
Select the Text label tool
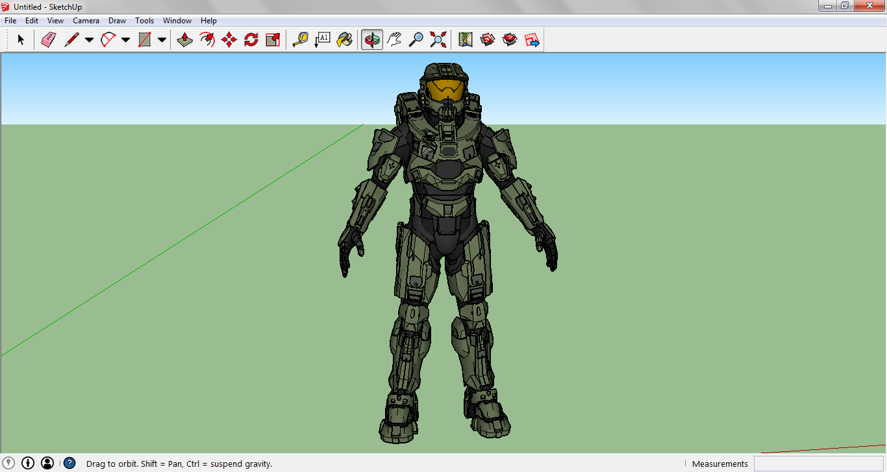click(x=322, y=40)
